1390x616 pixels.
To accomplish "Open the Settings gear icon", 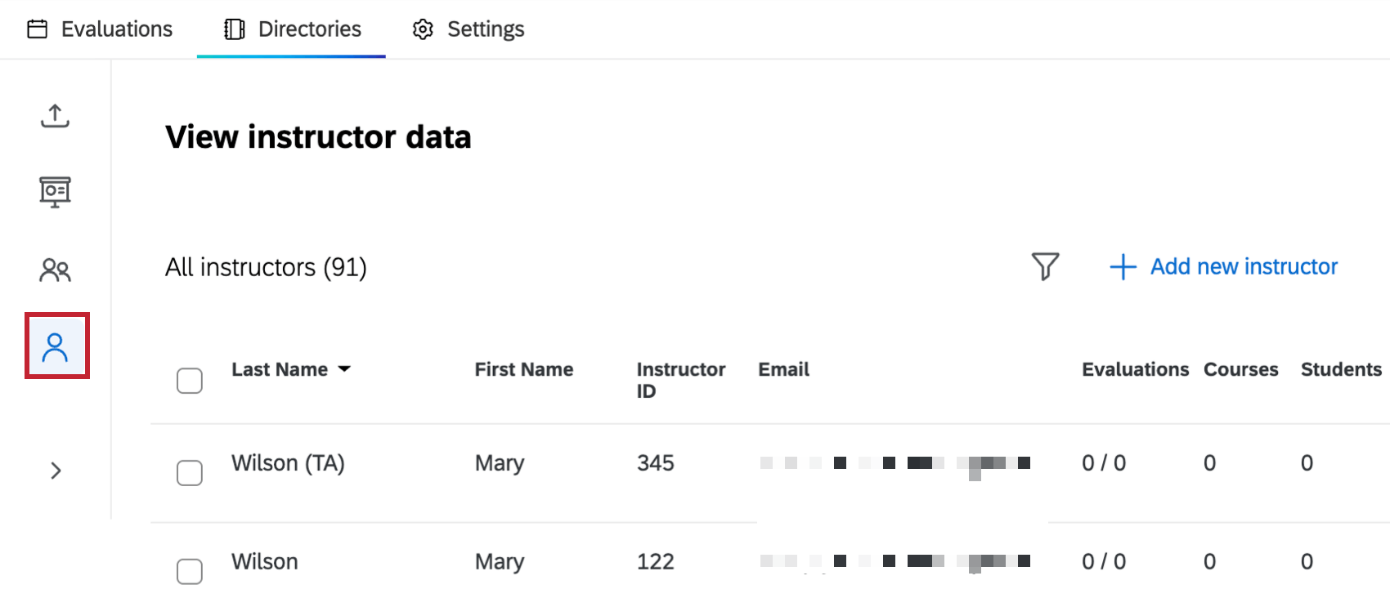I will coord(422,28).
